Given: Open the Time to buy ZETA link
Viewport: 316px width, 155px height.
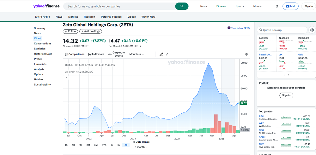Looking at the screenshot, I should [x=239, y=28].
